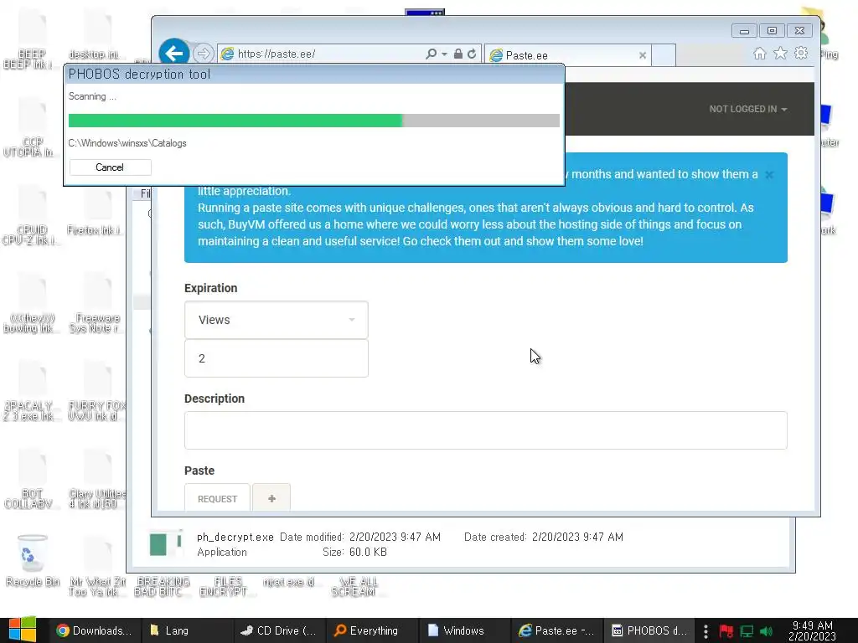Restore down the Internet Explorer window
The width and height of the screenshot is (858, 643).
click(x=772, y=31)
